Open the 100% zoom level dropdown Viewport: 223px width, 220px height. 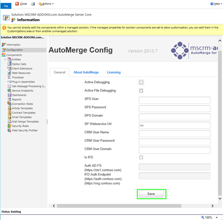216,217
